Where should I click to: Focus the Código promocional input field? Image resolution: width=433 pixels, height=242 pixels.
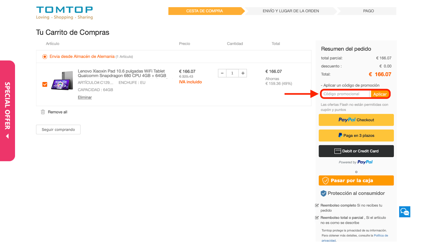346,94
